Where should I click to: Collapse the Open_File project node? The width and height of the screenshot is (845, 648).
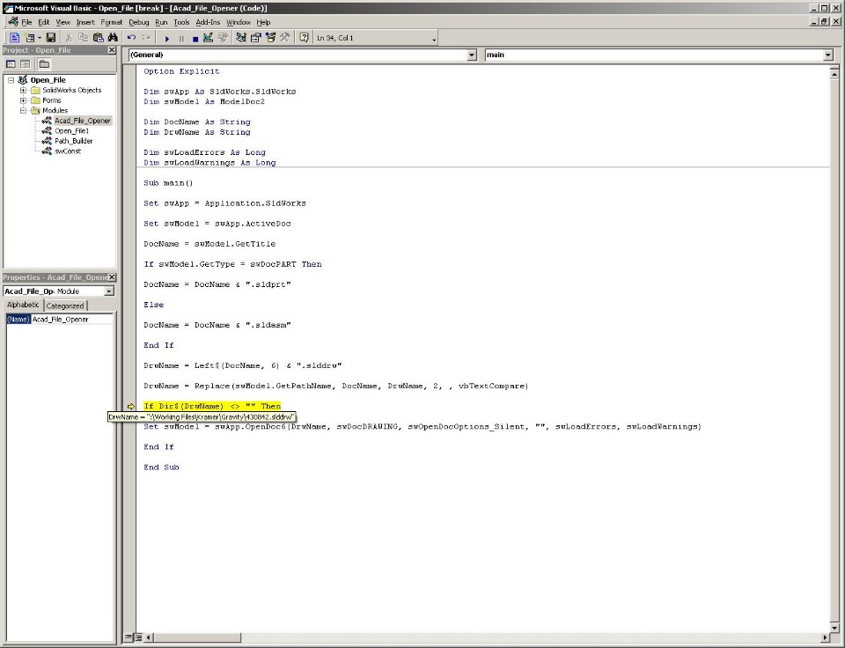(x=11, y=80)
